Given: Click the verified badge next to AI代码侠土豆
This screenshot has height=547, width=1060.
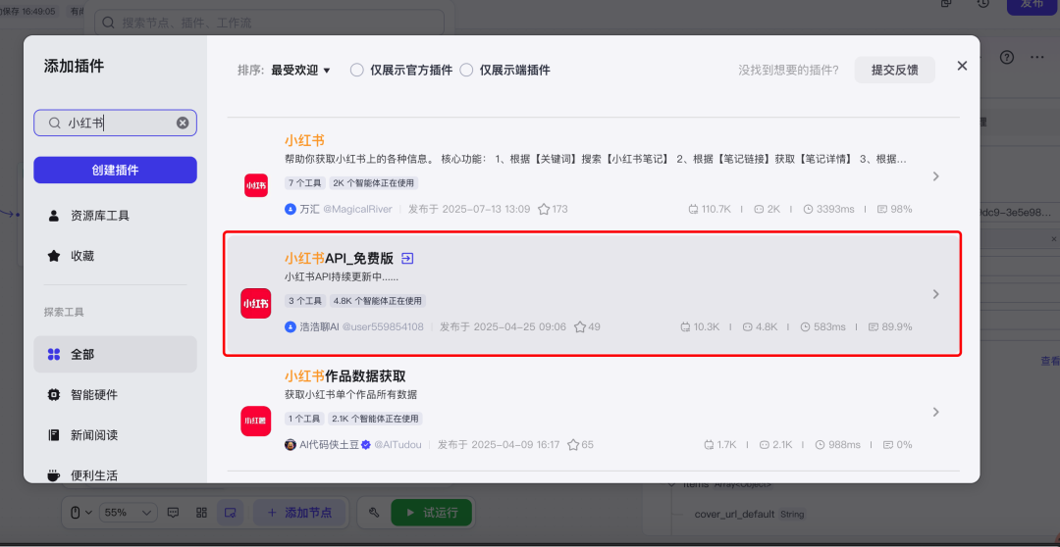Looking at the screenshot, I should coord(366,445).
